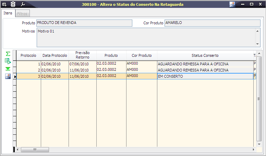Click the image icon beside the grid
The width and height of the screenshot is (266, 156).
8,76
